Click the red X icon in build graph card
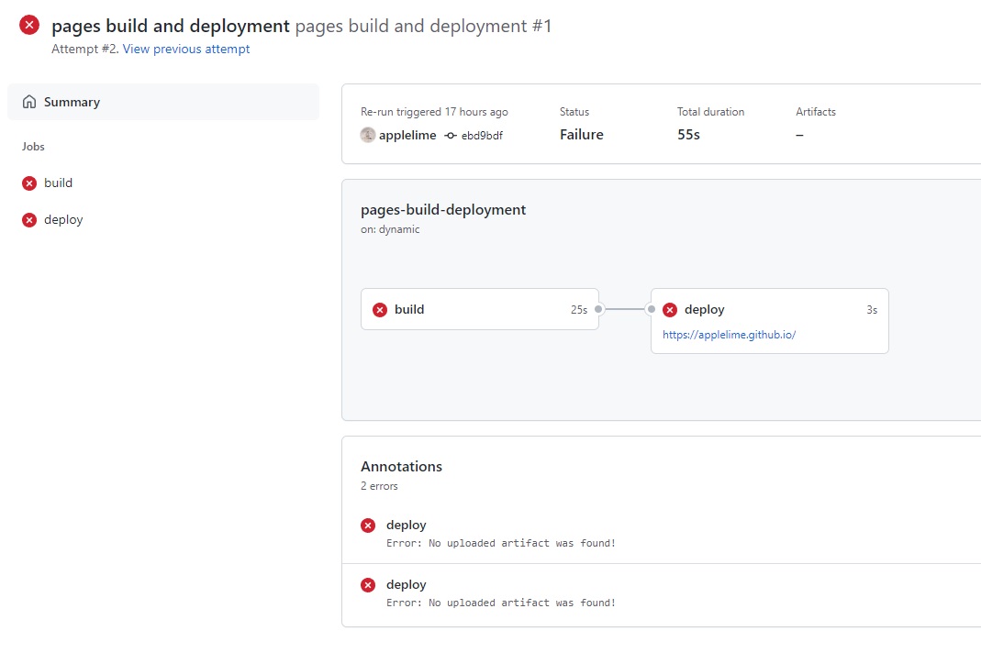The image size is (981, 664). pos(380,309)
